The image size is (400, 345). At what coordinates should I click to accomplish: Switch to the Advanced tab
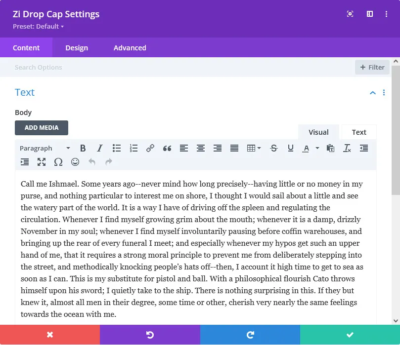tap(130, 47)
